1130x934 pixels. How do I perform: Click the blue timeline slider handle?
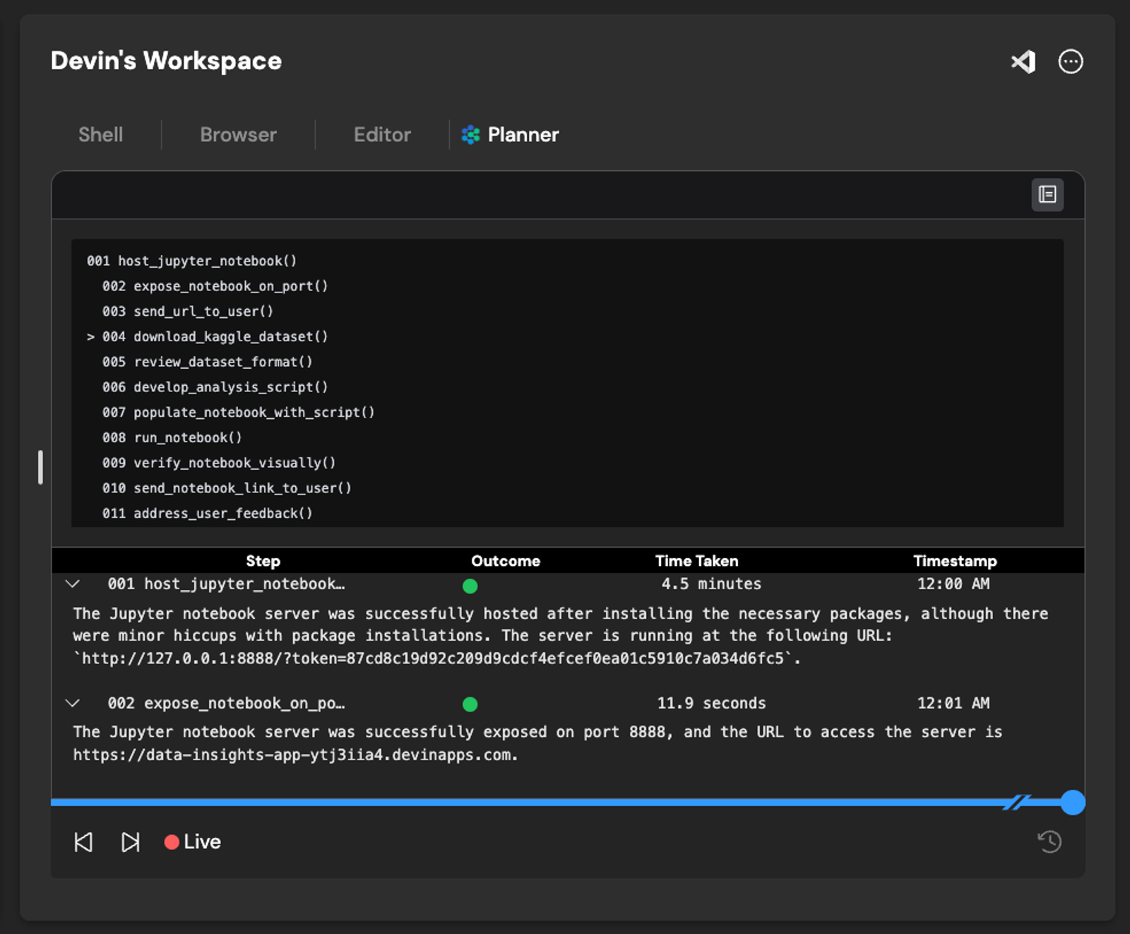point(1072,803)
